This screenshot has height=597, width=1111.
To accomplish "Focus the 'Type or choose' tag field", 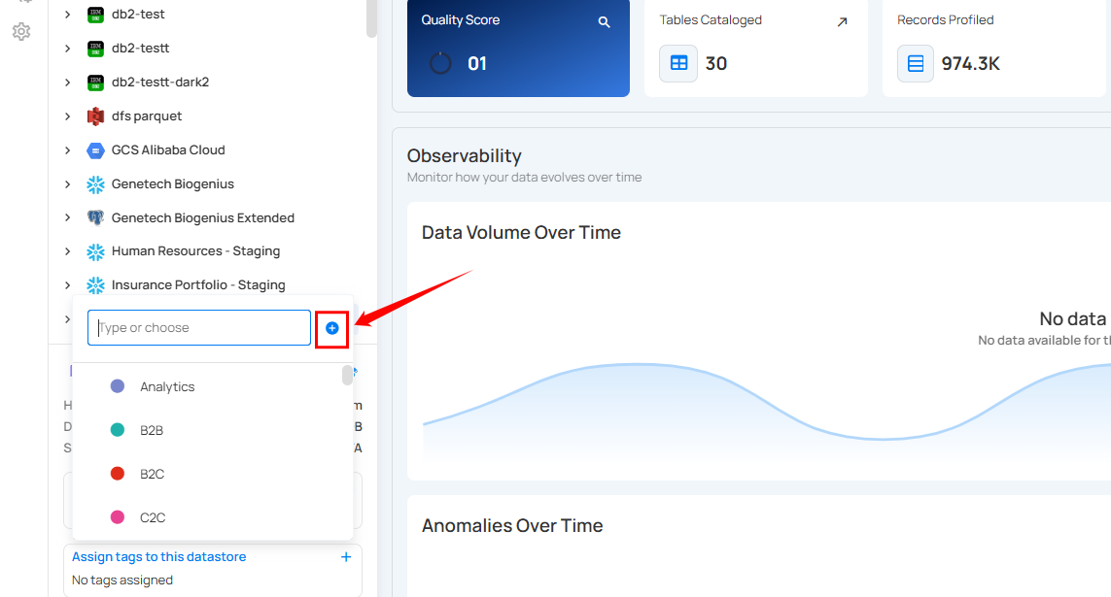I will pyautogui.click(x=199, y=328).
